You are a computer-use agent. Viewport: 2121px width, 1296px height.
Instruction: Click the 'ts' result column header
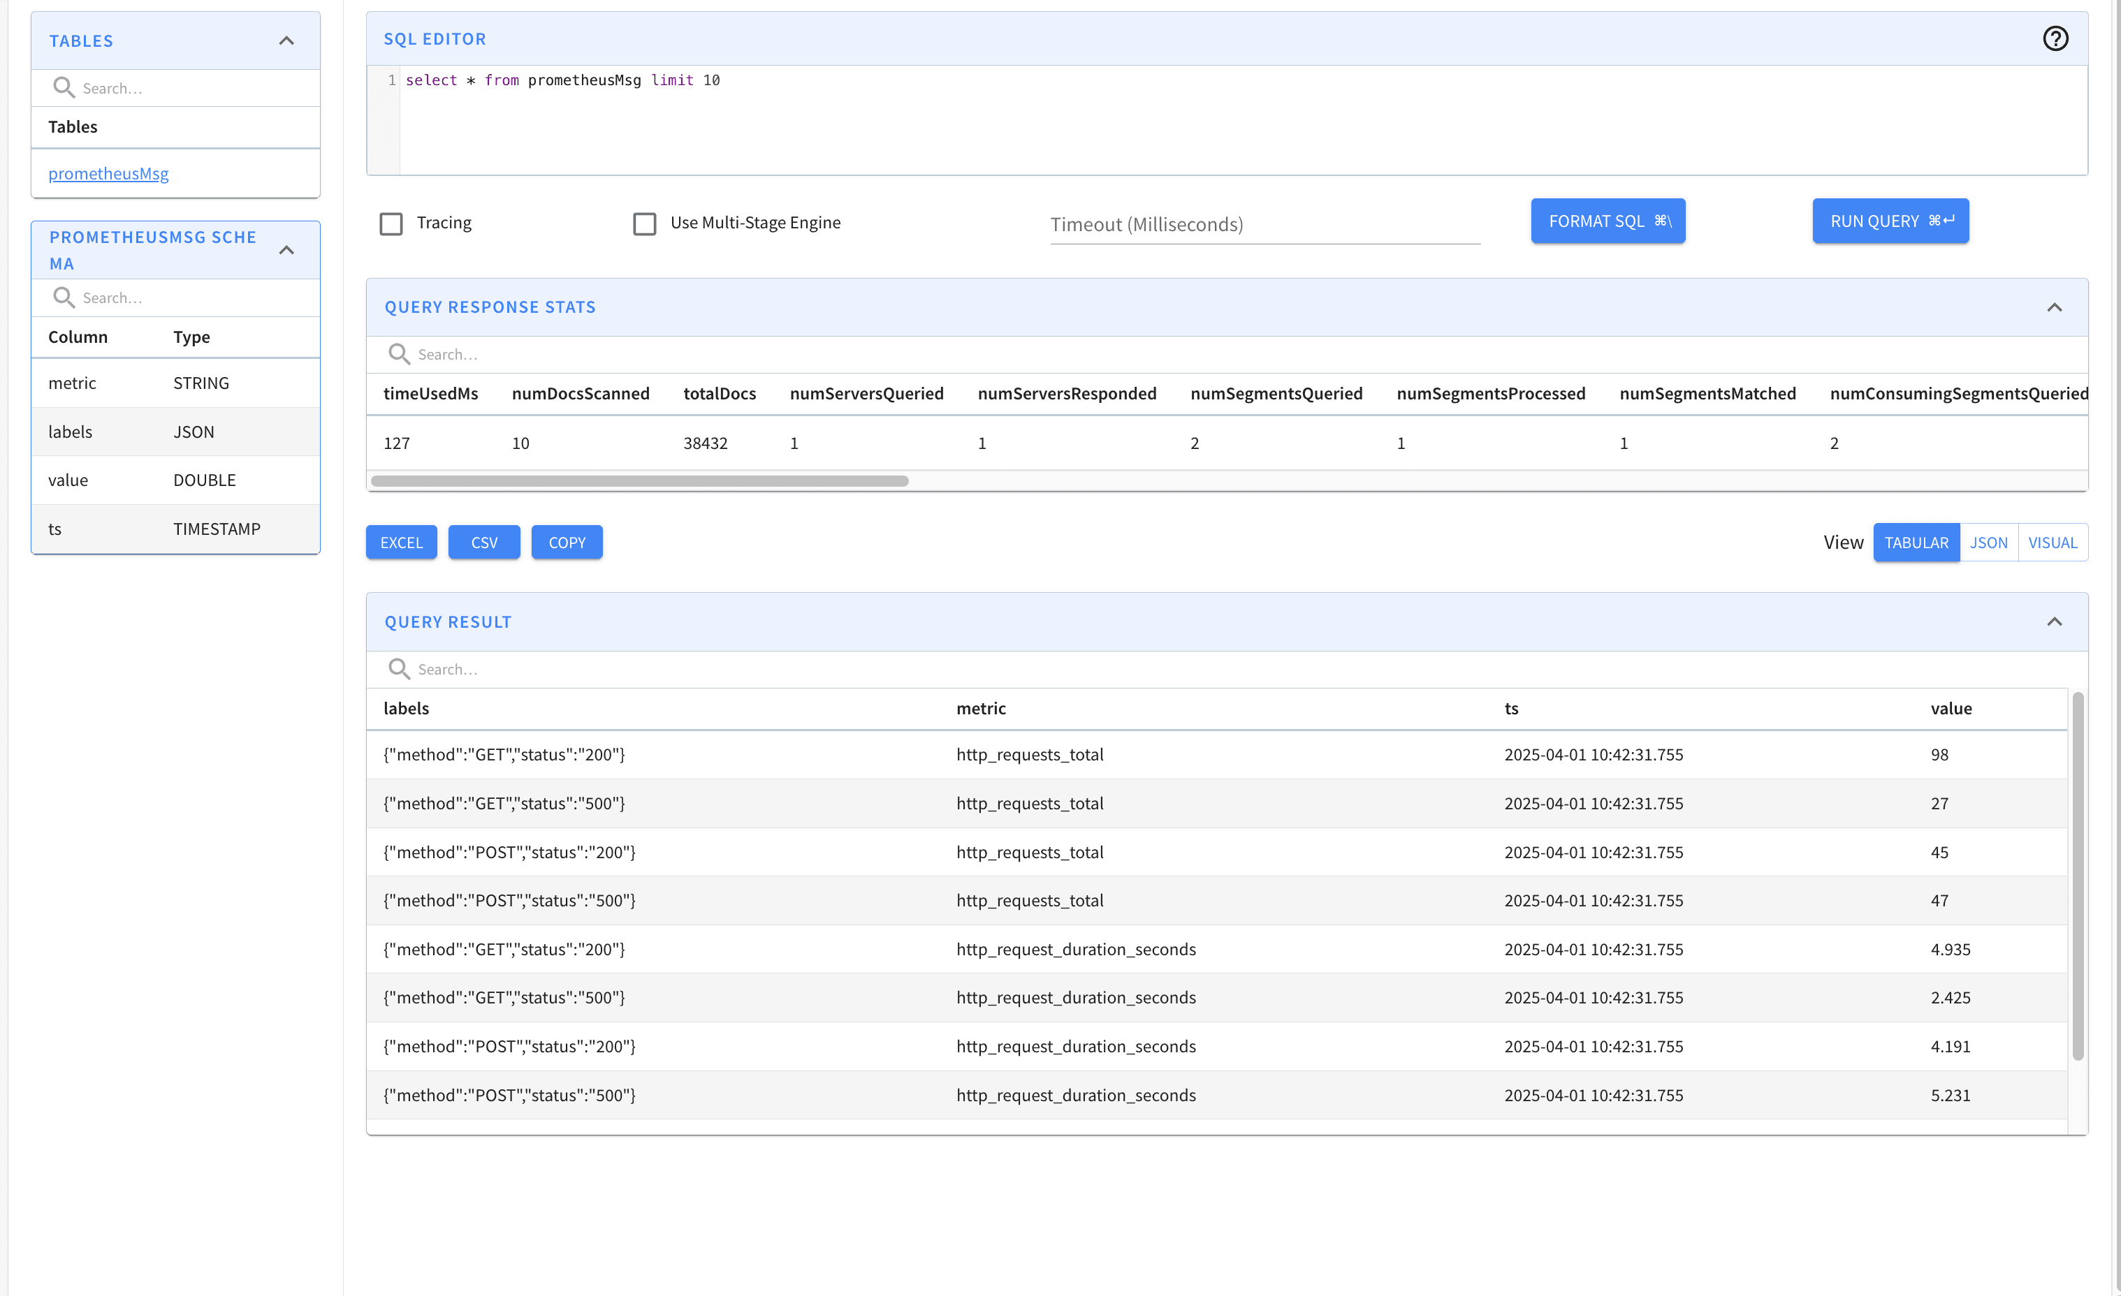[1512, 708]
